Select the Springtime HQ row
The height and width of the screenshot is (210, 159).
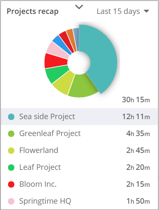pyautogui.click(x=80, y=201)
